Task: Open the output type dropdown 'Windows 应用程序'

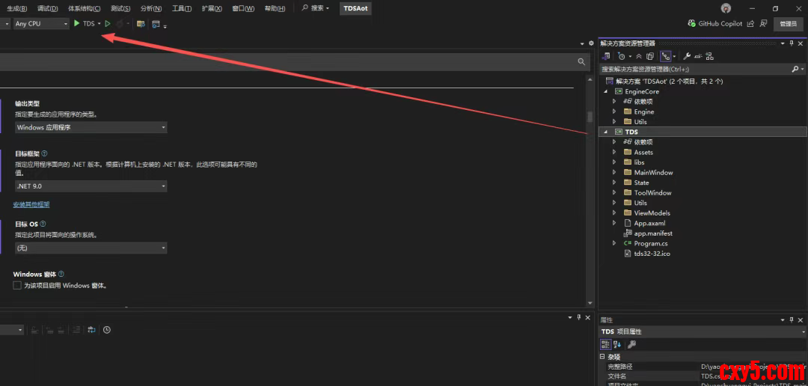Action: click(91, 127)
